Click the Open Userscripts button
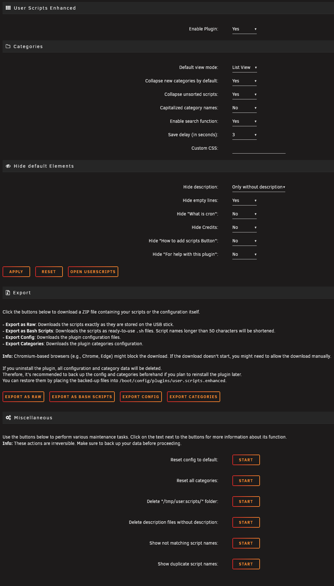 [93, 272]
